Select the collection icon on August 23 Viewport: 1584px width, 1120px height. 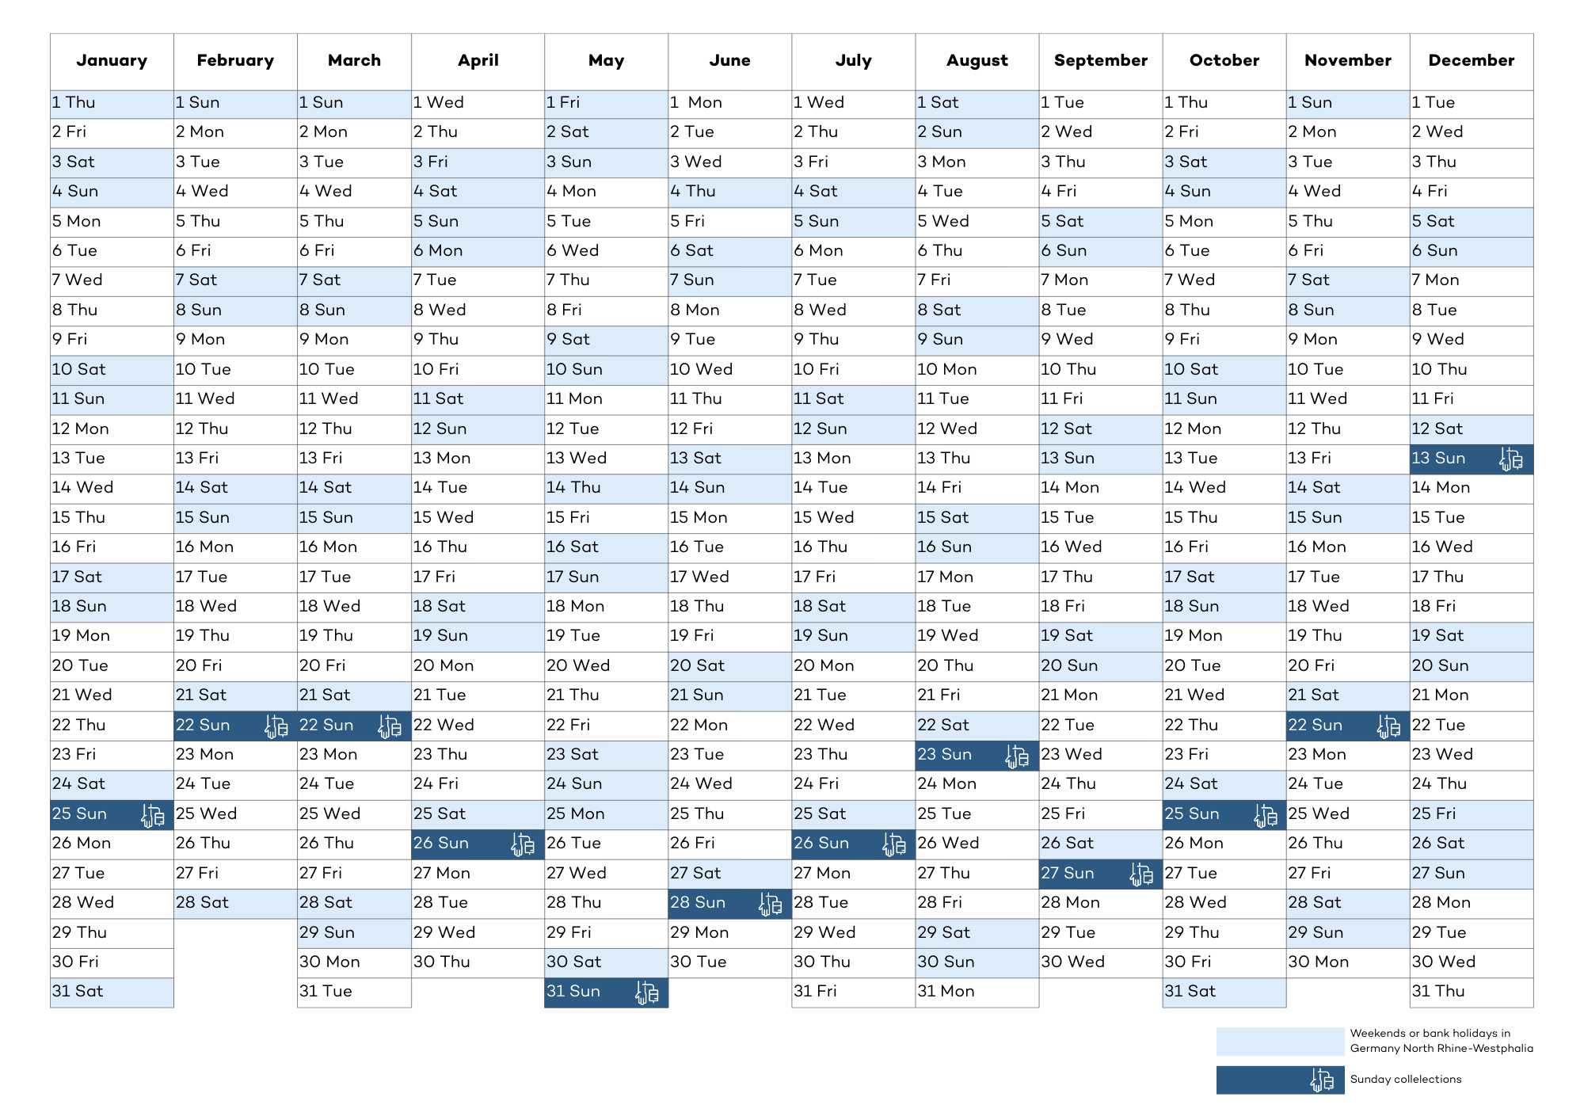point(1017,756)
